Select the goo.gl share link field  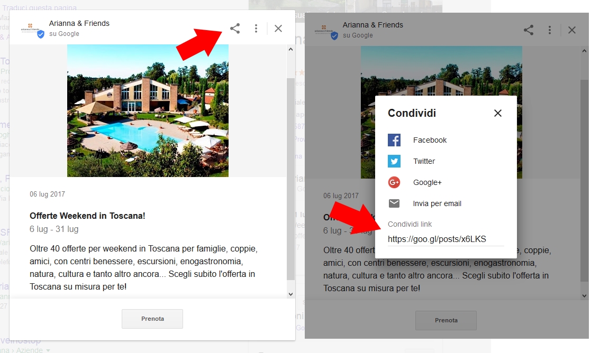click(446, 239)
